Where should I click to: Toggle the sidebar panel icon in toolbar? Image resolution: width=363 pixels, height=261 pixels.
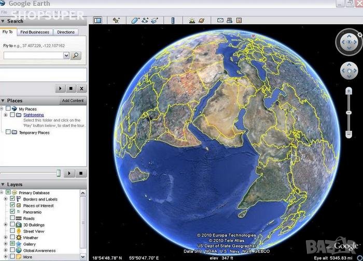97,21
